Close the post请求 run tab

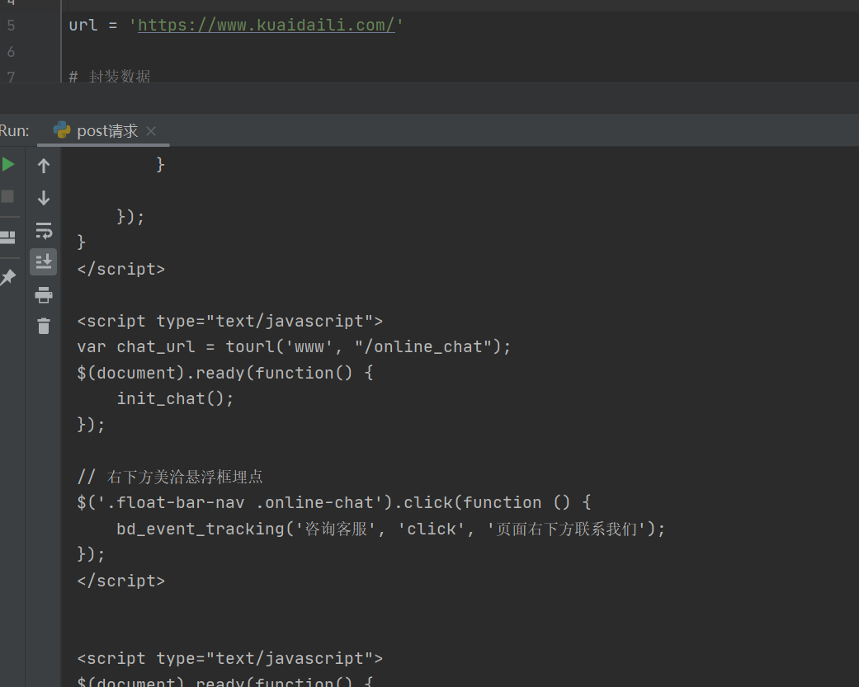click(x=151, y=131)
